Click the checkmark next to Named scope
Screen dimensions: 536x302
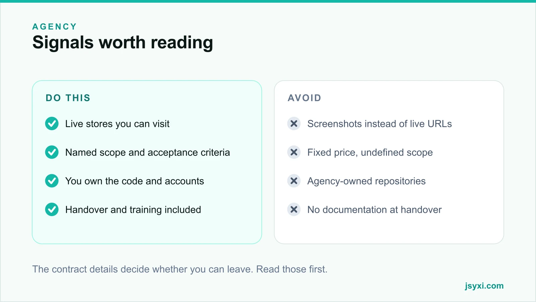pos(52,152)
